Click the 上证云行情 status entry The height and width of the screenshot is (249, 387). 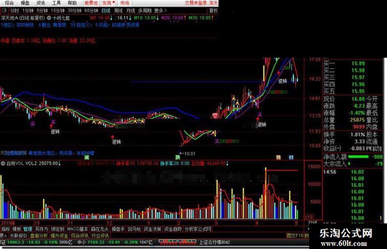pos(215,242)
